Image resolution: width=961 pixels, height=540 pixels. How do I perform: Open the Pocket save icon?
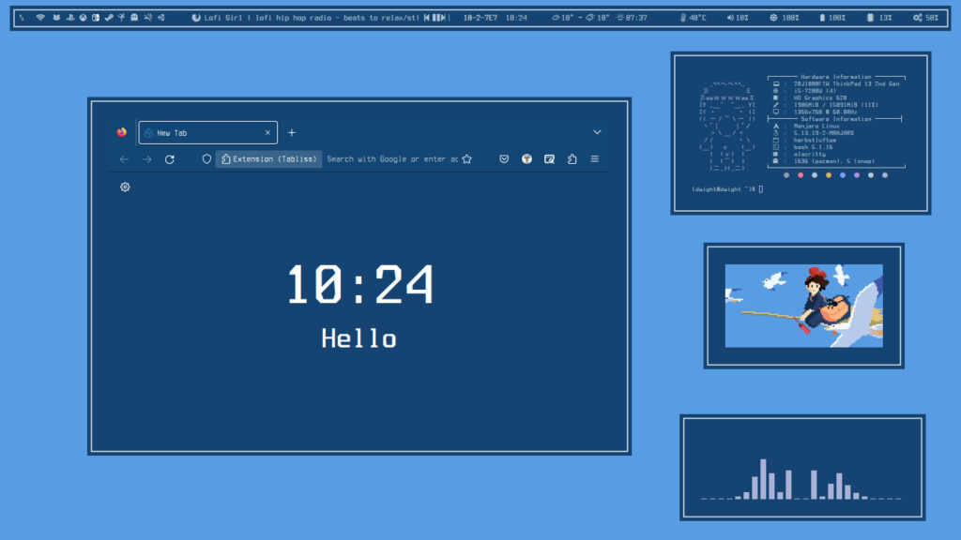click(x=504, y=159)
